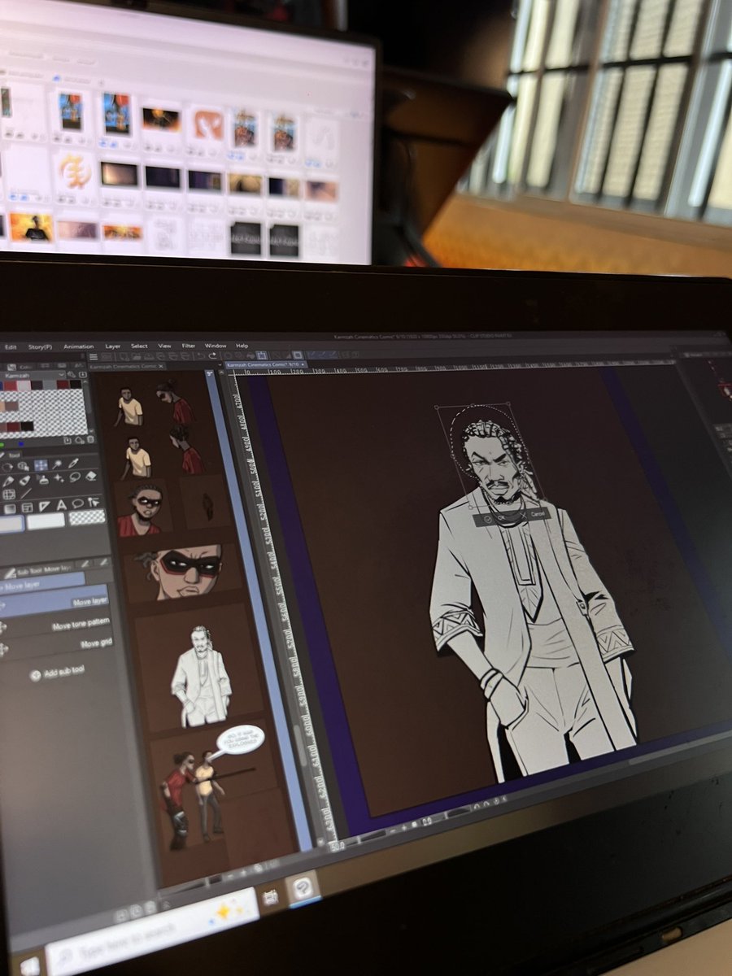732x976 pixels.
Task: Click the Undo arrow in command bar
Action: 200,355
